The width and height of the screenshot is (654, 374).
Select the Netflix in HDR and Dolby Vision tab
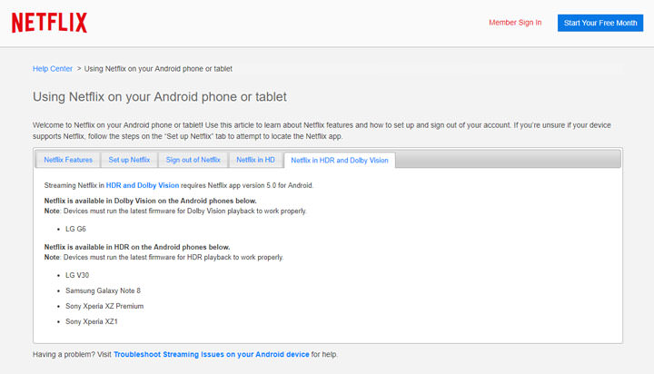tap(339, 160)
